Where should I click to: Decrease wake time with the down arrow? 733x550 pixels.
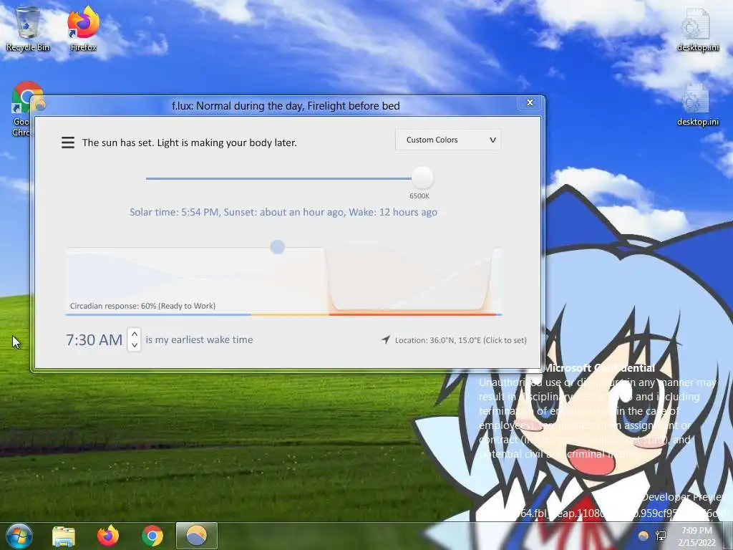(134, 346)
